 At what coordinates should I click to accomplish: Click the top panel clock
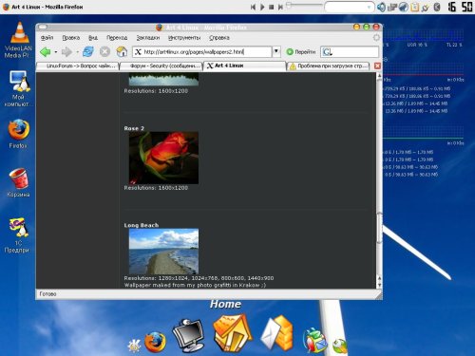click(x=461, y=7)
